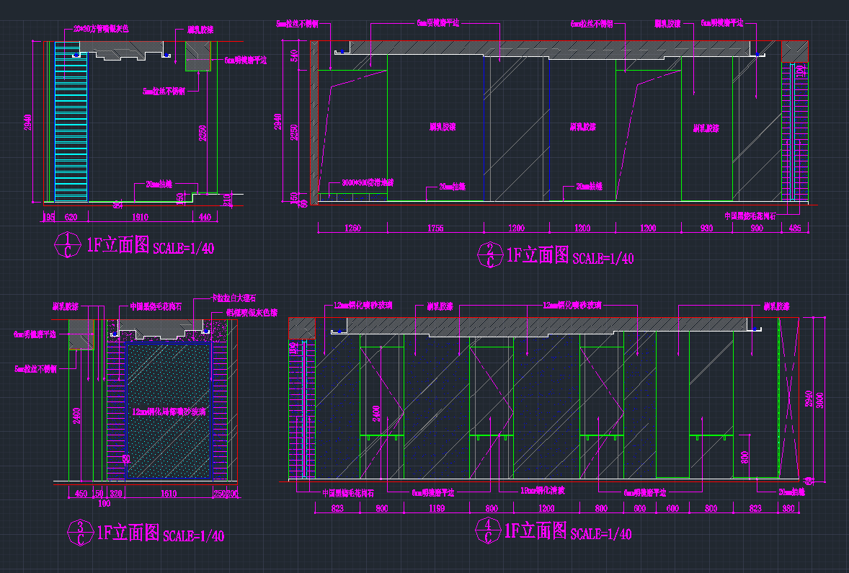
Task: Pick the 485 dimension text
Action: tap(794, 228)
